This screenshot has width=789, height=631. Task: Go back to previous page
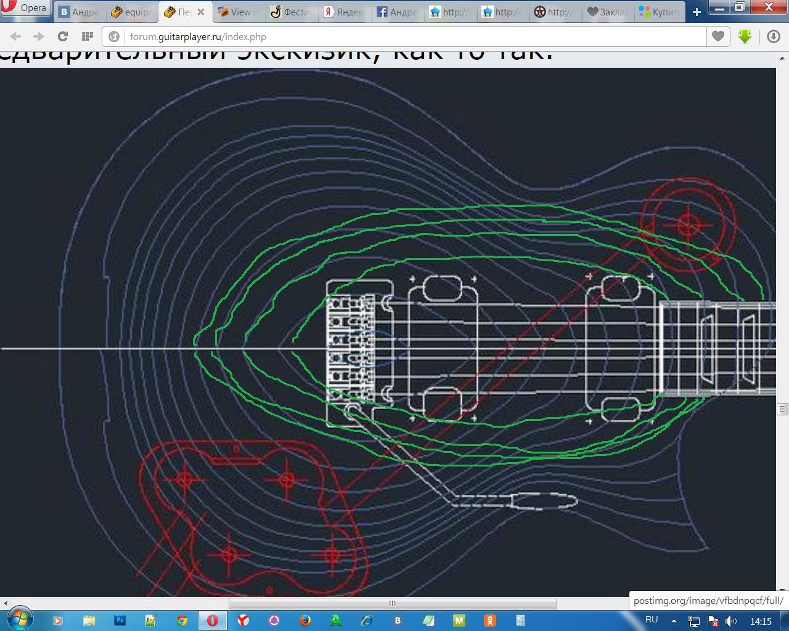tap(16, 36)
